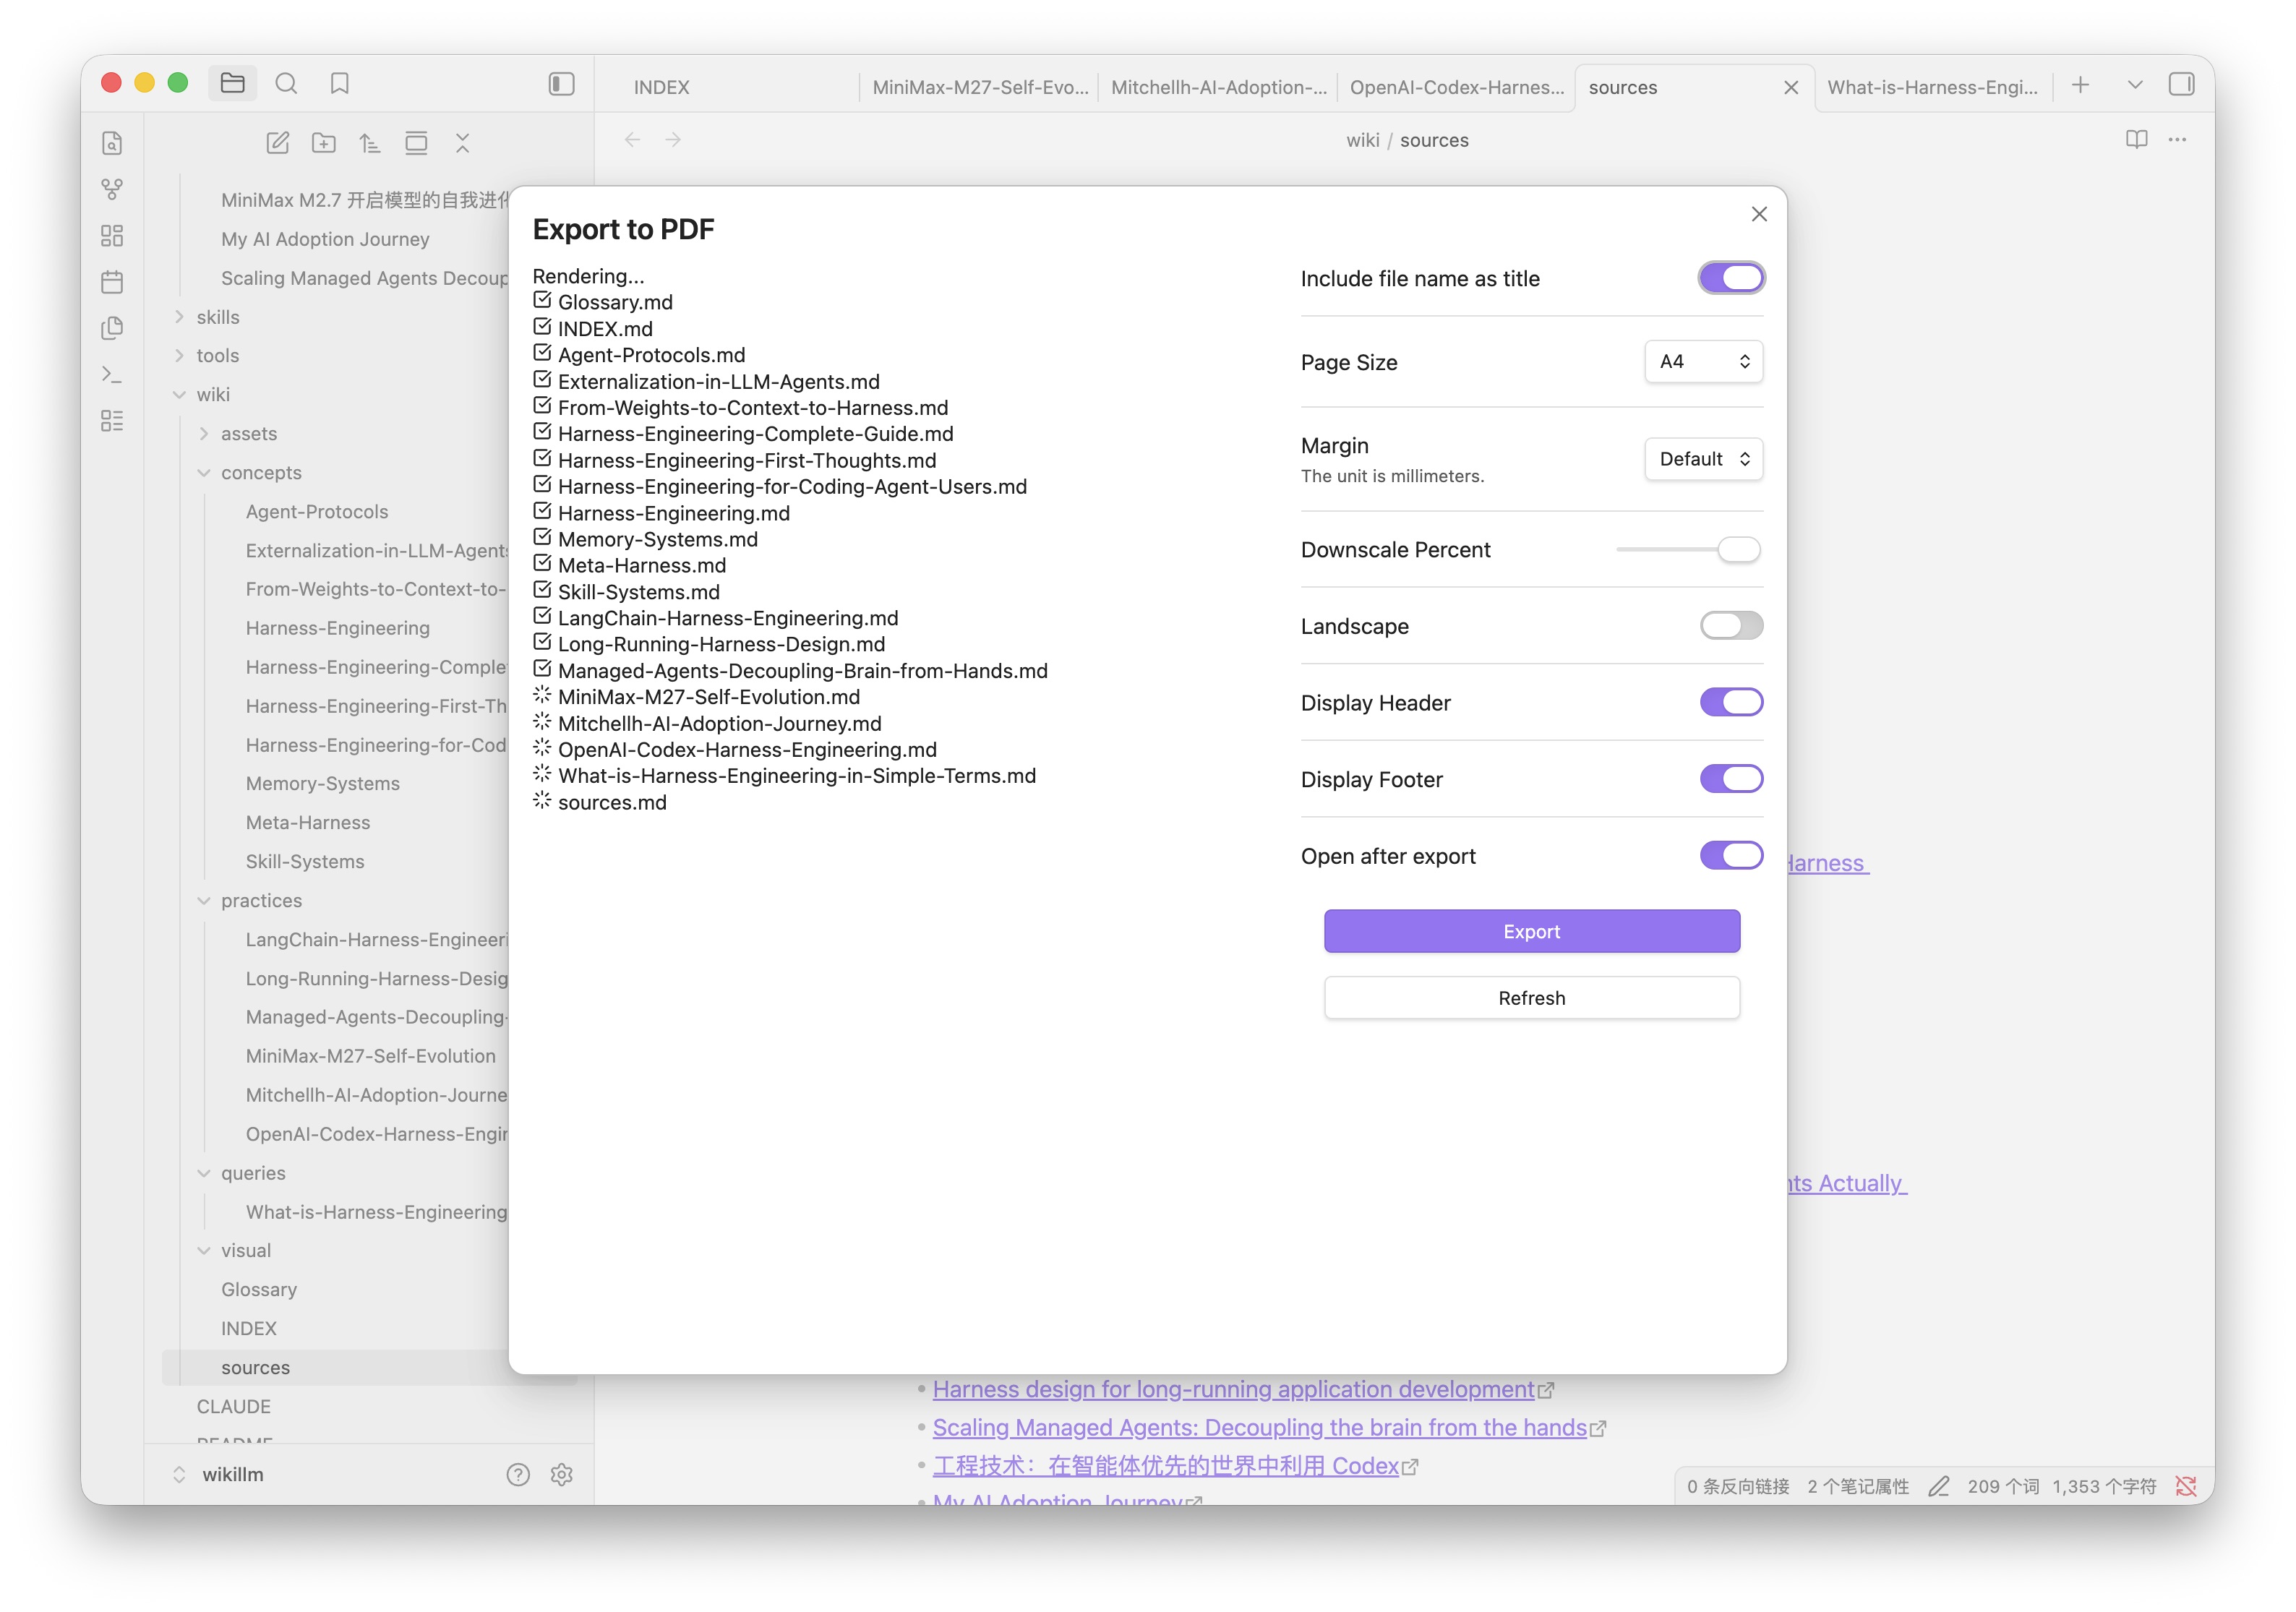
Task: Adjust the Downscale Percent slider
Action: [x=1738, y=550]
